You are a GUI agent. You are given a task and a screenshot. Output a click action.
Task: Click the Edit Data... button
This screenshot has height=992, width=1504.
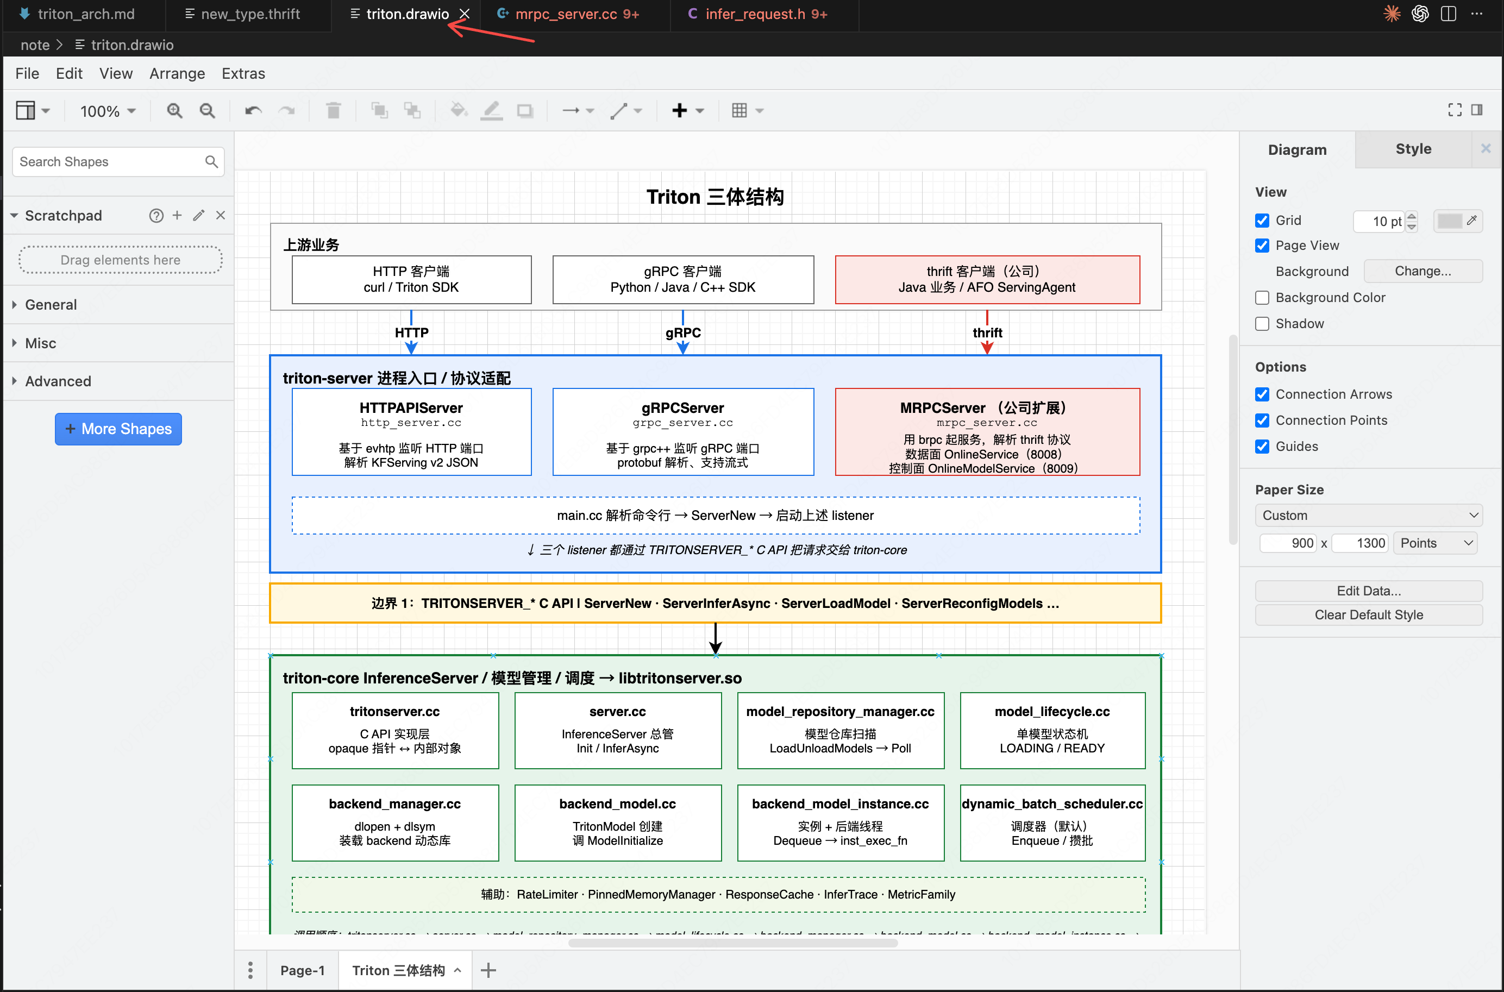(x=1369, y=591)
